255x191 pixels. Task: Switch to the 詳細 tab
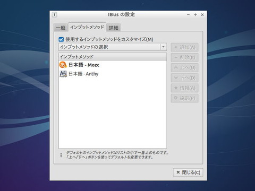click(114, 28)
